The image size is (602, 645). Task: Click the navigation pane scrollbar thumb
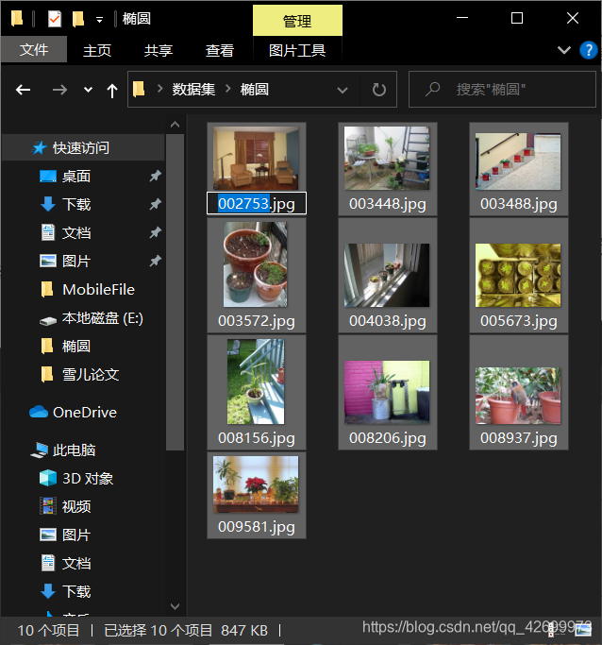[x=176, y=292]
